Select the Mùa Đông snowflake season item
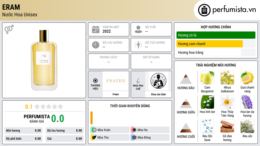Image resolution: width=260 pixels, height=146 pixels. pos(150,137)
